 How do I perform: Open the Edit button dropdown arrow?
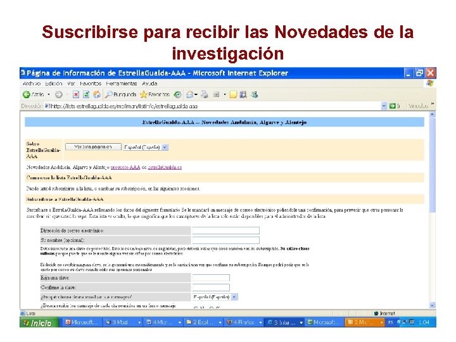tap(225, 94)
